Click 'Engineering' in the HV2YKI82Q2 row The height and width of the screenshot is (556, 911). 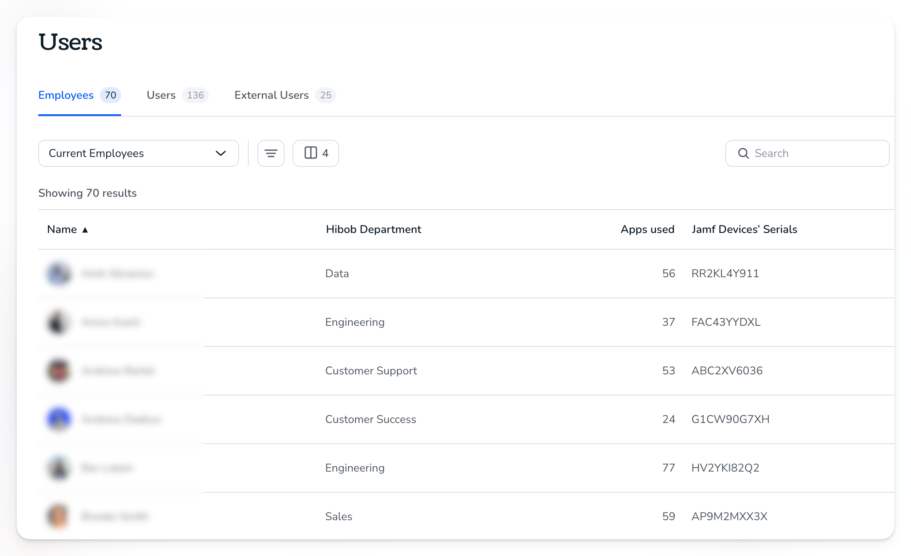[355, 468]
